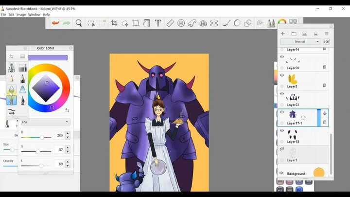The height and width of the screenshot is (197, 350).
Task: Click the H value field showing 260
Action: click(x=59, y=135)
